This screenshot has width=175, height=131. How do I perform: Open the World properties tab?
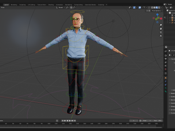tap(166, 69)
